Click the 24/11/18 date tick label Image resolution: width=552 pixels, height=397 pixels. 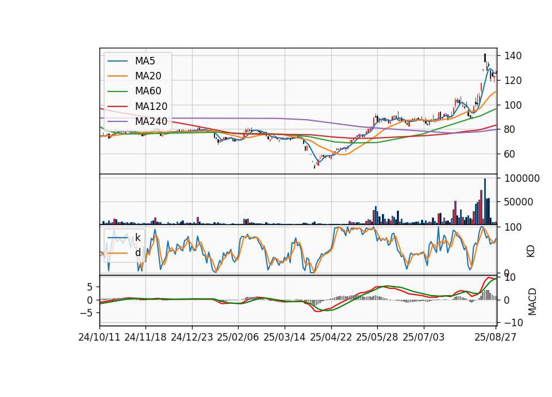pyautogui.click(x=145, y=337)
